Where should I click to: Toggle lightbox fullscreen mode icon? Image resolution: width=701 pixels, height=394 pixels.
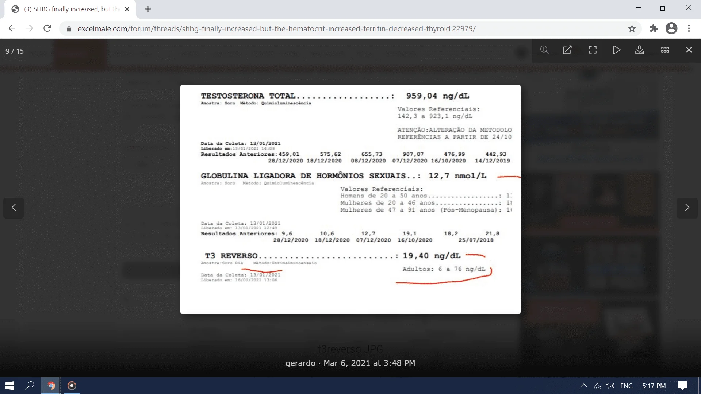pos(593,50)
